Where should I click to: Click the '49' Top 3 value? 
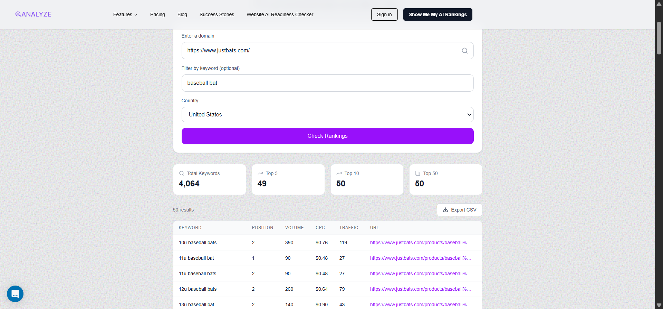pyautogui.click(x=262, y=184)
